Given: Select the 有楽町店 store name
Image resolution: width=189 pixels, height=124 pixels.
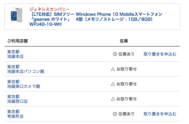Looking at the screenshot, I should pyautogui.click(x=16, y=116).
